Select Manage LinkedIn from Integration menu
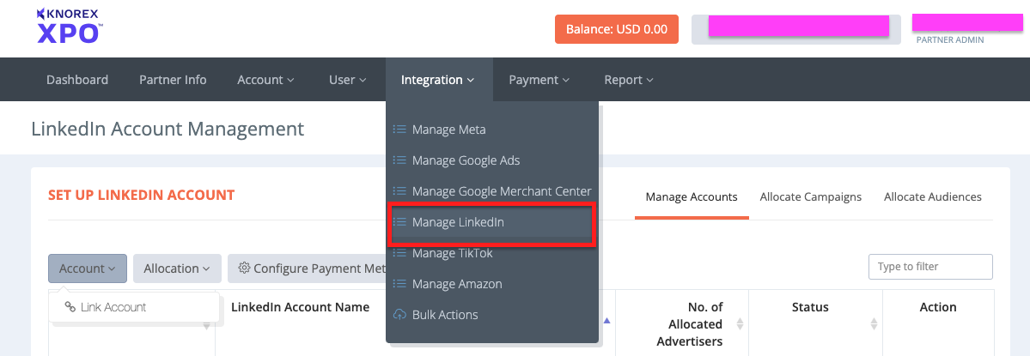This screenshot has height=356, width=1030. point(458,222)
